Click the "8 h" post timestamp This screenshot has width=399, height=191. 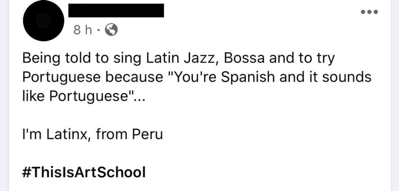pyautogui.click(x=83, y=30)
